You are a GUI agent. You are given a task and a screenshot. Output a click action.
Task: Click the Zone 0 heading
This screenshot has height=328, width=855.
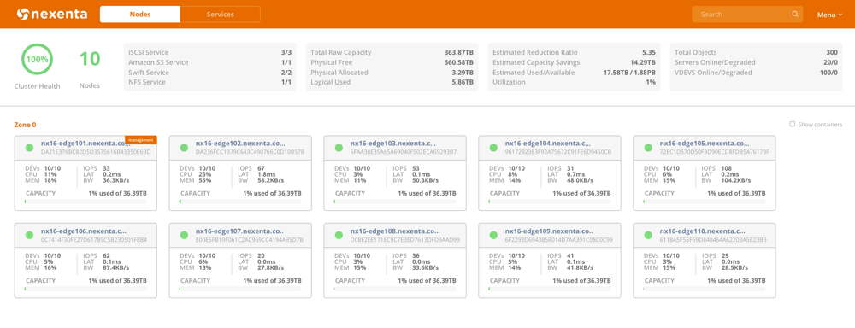click(x=25, y=125)
